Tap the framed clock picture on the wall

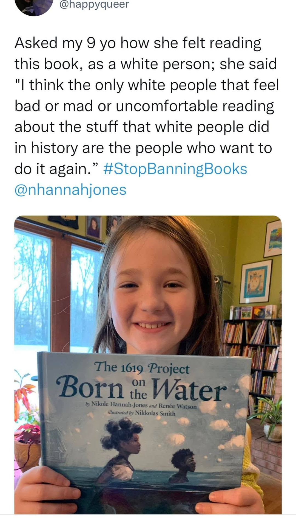(256, 281)
